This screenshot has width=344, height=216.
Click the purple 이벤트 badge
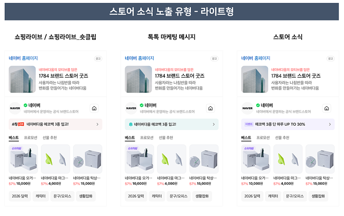(x=249, y=125)
